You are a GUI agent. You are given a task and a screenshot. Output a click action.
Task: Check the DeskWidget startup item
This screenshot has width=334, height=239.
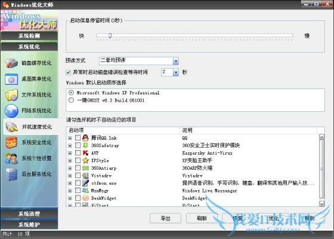pos(78,198)
